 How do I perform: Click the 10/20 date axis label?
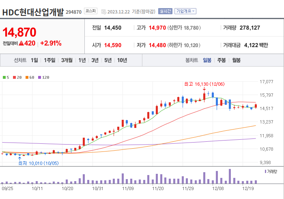[x=67, y=188]
